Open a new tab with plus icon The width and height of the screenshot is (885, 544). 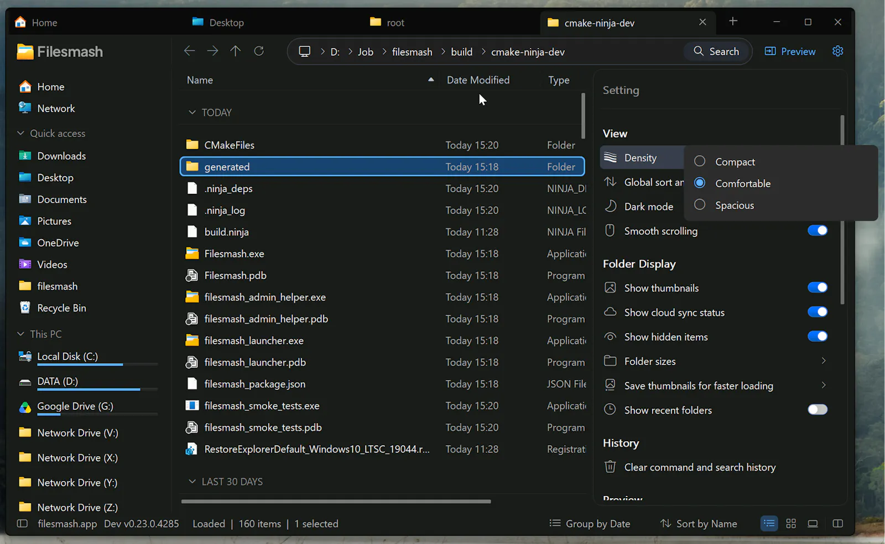point(733,21)
